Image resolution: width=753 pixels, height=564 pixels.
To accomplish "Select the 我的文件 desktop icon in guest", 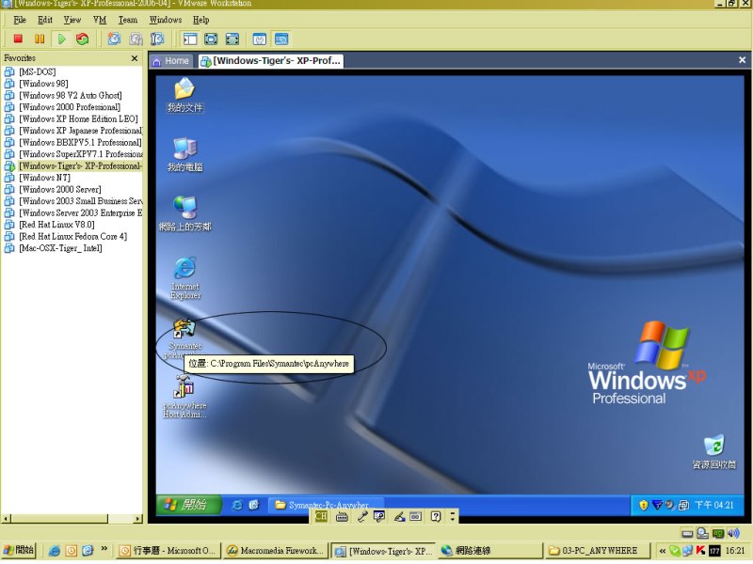I will click(x=184, y=96).
